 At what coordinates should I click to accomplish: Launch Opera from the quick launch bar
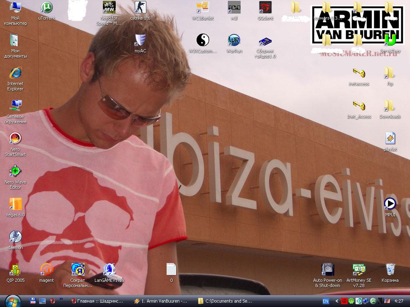[52, 301]
